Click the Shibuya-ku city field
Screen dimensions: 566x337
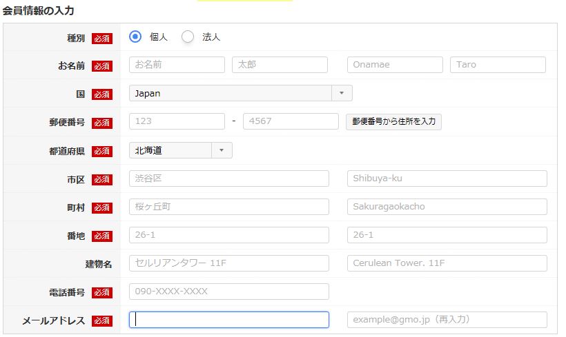(447, 178)
